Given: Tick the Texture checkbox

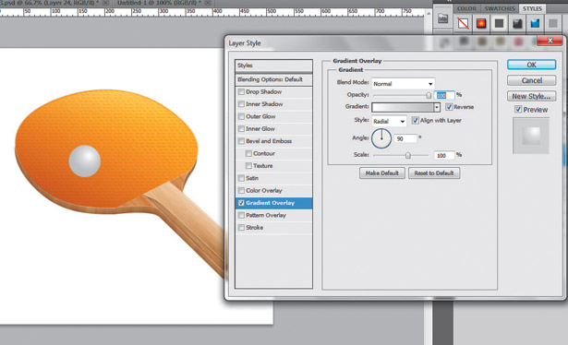Looking at the screenshot, I should click(x=248, y=166).
